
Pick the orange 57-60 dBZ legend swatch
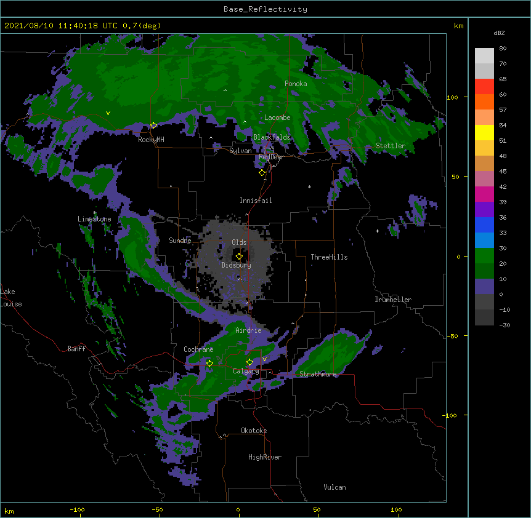484,102
